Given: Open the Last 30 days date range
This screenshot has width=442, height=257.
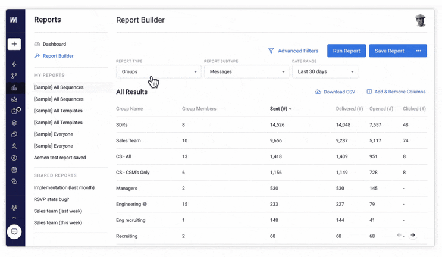Looking at the screenshot, I should (x=325, y=71).
